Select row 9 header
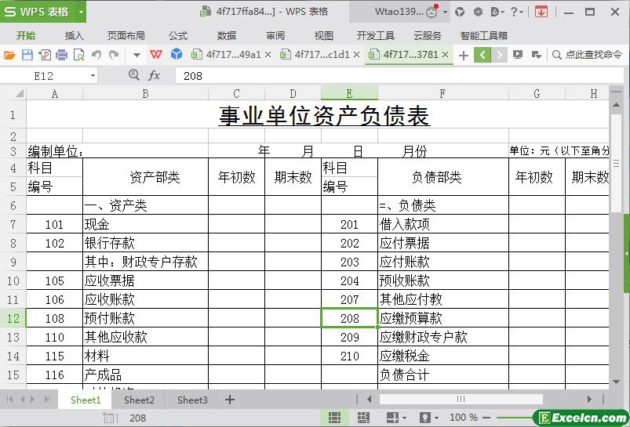 [13, 262]
